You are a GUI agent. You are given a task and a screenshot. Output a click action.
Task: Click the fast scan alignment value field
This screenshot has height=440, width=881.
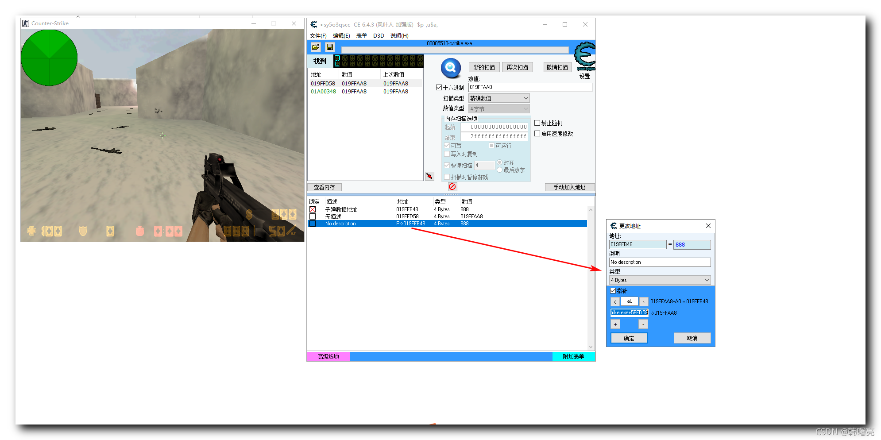(x=484, y=166)
